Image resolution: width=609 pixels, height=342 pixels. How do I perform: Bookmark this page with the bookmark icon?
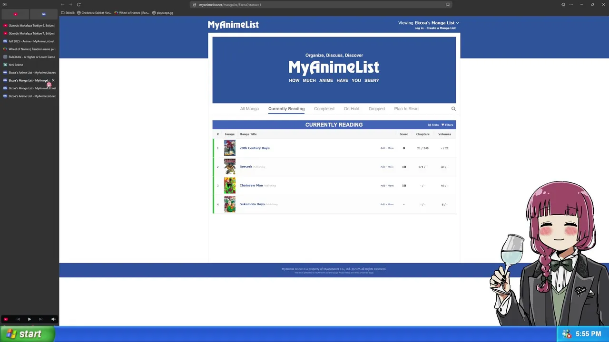coord(448,5)
